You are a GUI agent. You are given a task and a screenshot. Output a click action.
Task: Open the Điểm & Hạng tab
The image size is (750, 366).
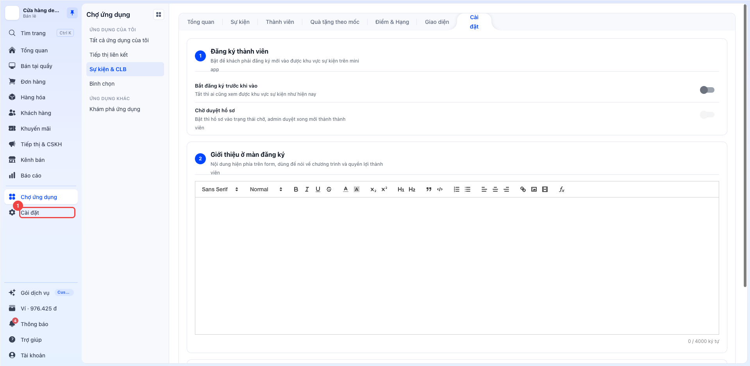tap(392, 22)
